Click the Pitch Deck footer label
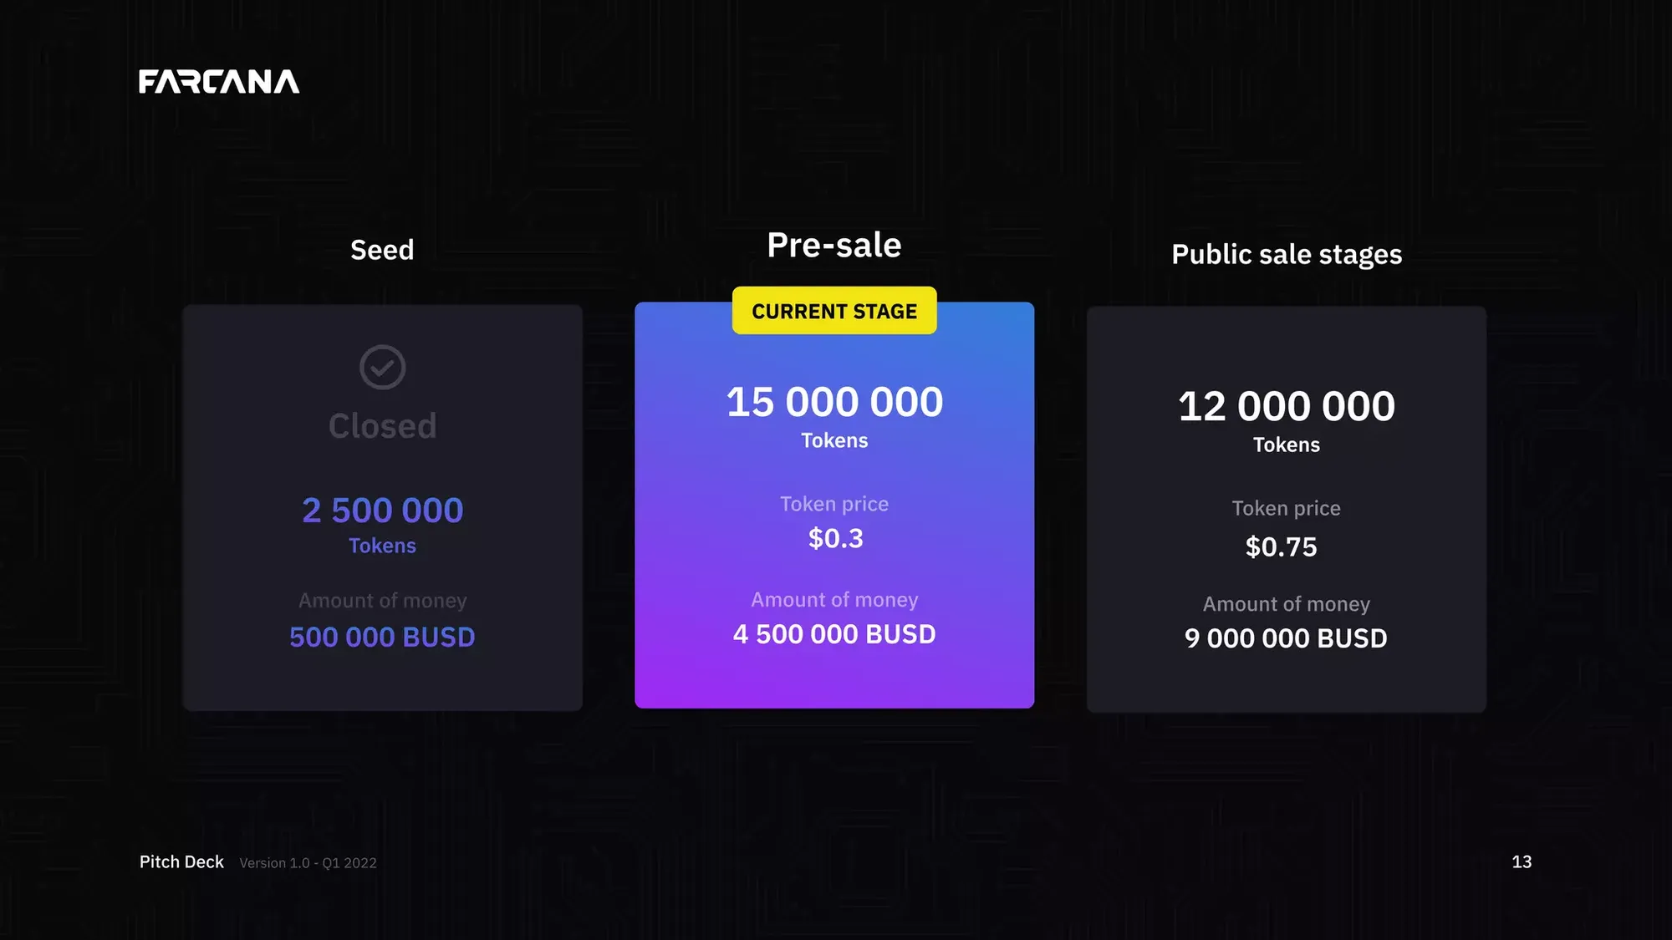Image resolution: width=1672 pixels, height=940 pixels. [181, 861]
